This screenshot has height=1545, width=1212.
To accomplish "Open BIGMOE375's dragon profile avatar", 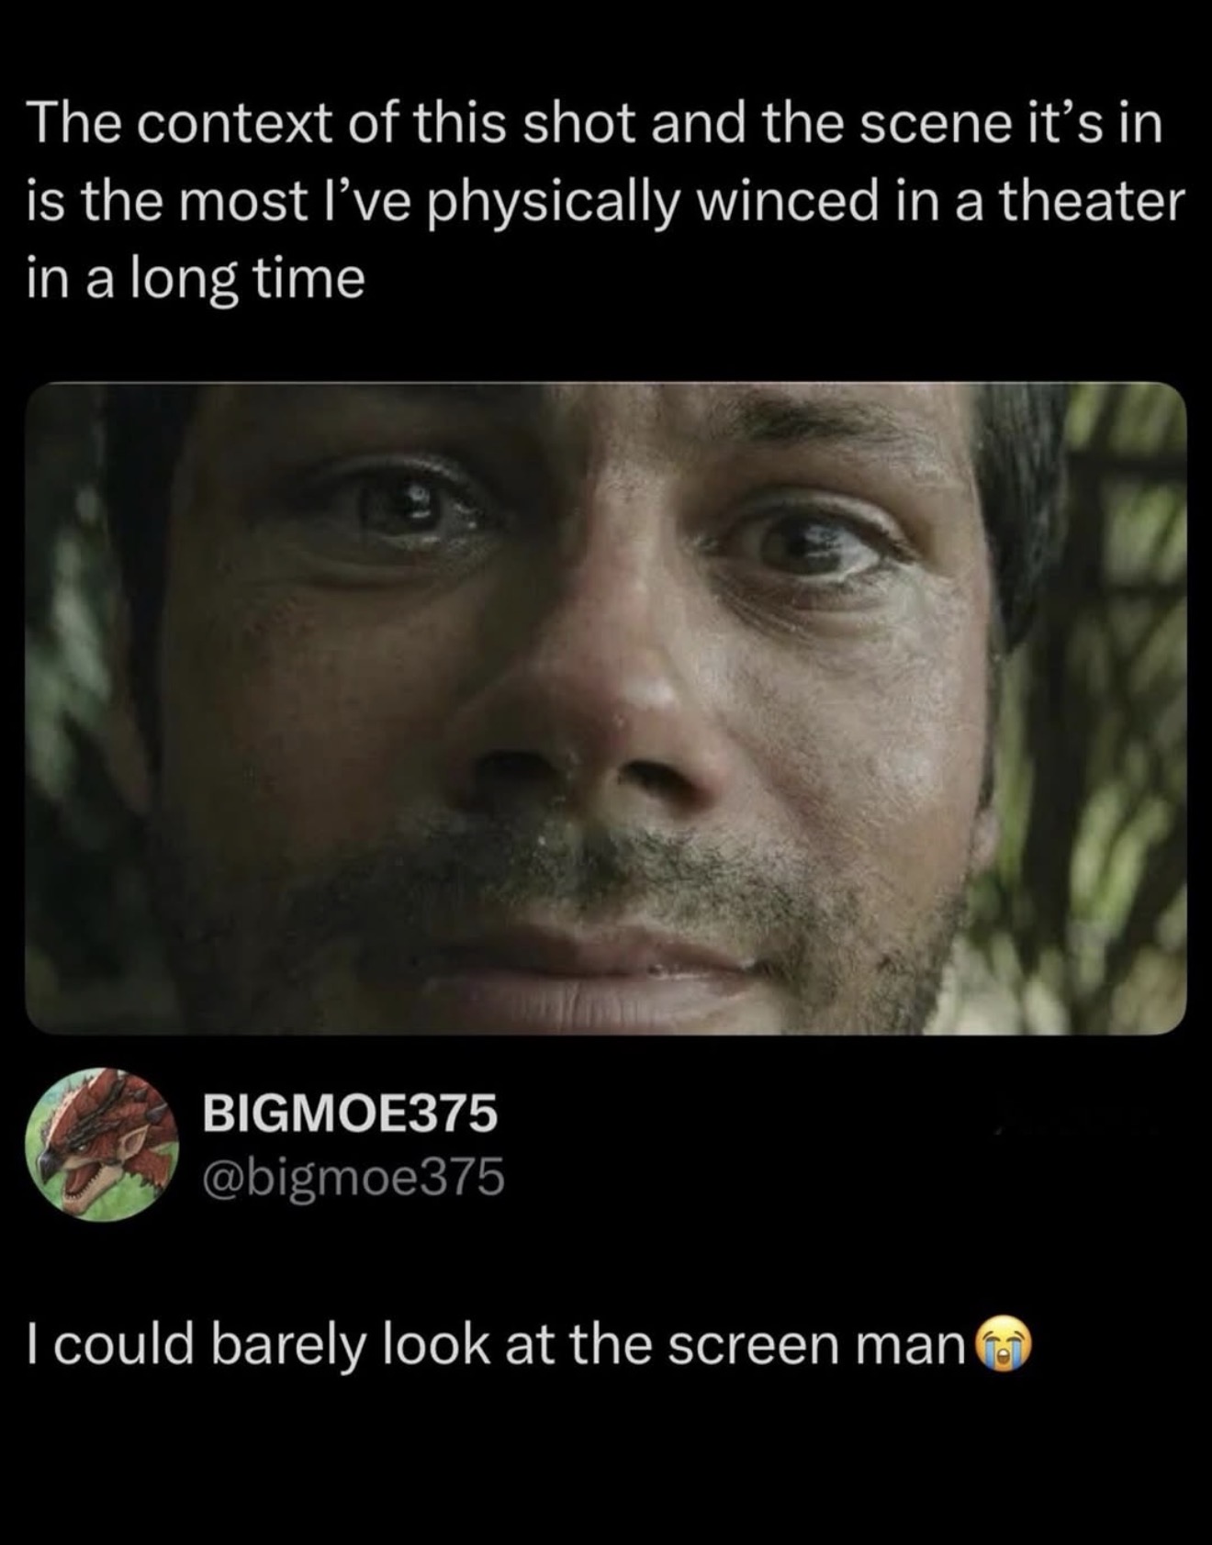I will coord(103,1145).
